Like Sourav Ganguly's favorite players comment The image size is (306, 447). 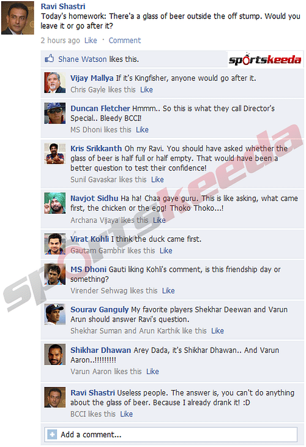click(217, 331)
